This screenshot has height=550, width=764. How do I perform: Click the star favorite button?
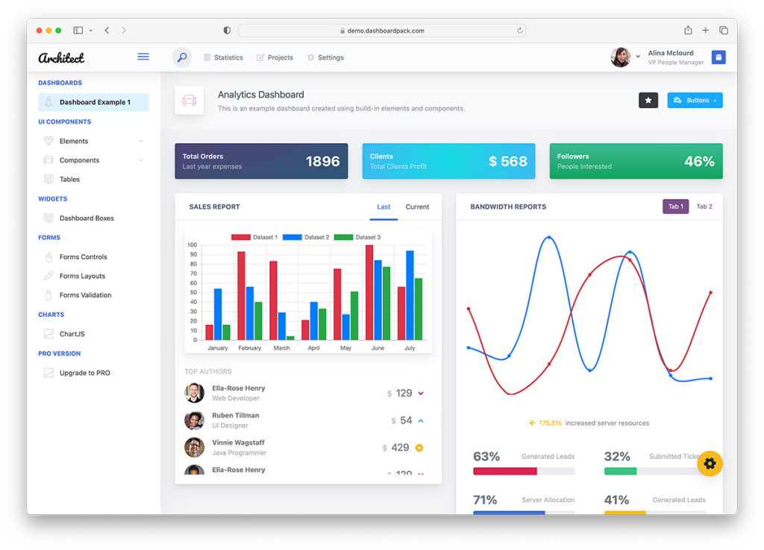point(648,101)
